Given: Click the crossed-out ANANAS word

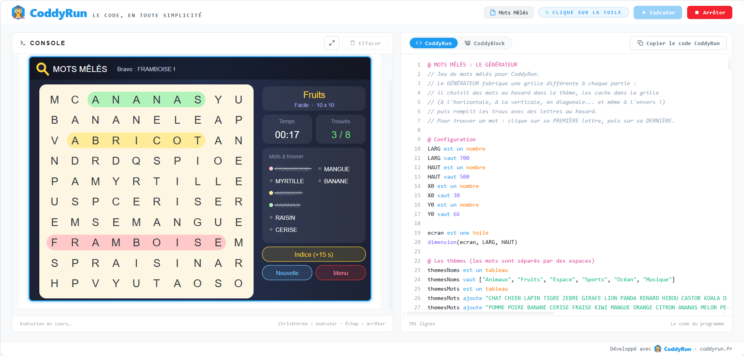Looking at the screenshot, I should (287, 205).
